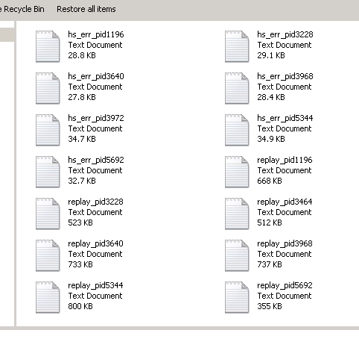Select the replay_pid3640 file icon
Image resolution: width=359 pixels, height=339 pixels.
[x=48, y=255]
